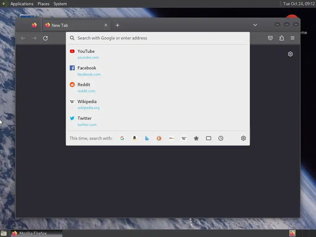Open the Extensions puzzle icon

[281, 38]
